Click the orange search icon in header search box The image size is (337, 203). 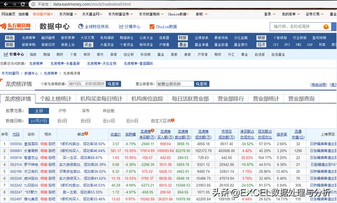click(x=326, y=26)
